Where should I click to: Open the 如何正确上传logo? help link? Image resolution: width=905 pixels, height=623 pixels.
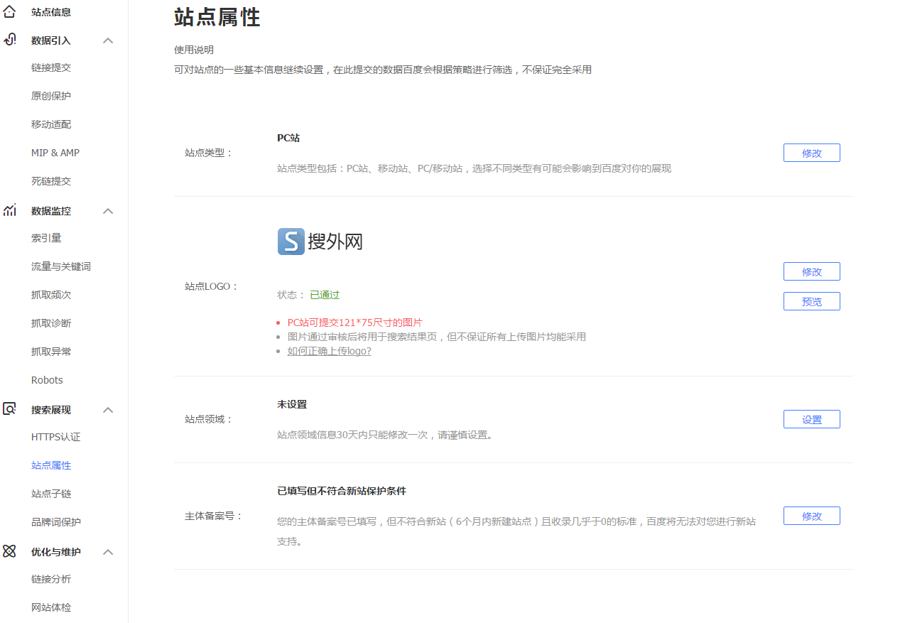[329, 350]
